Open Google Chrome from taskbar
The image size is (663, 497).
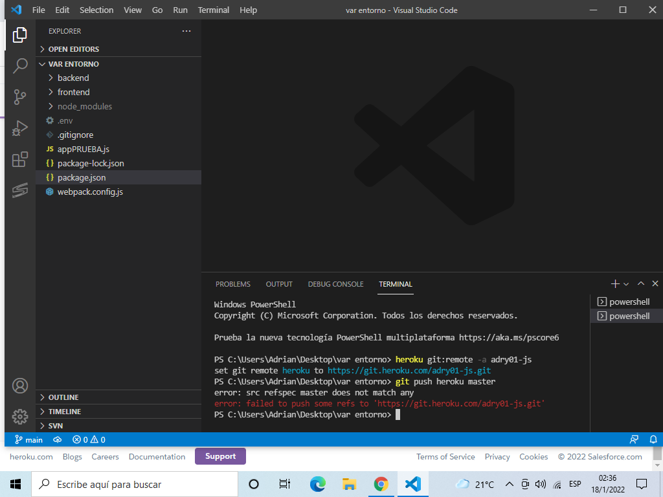381,484
